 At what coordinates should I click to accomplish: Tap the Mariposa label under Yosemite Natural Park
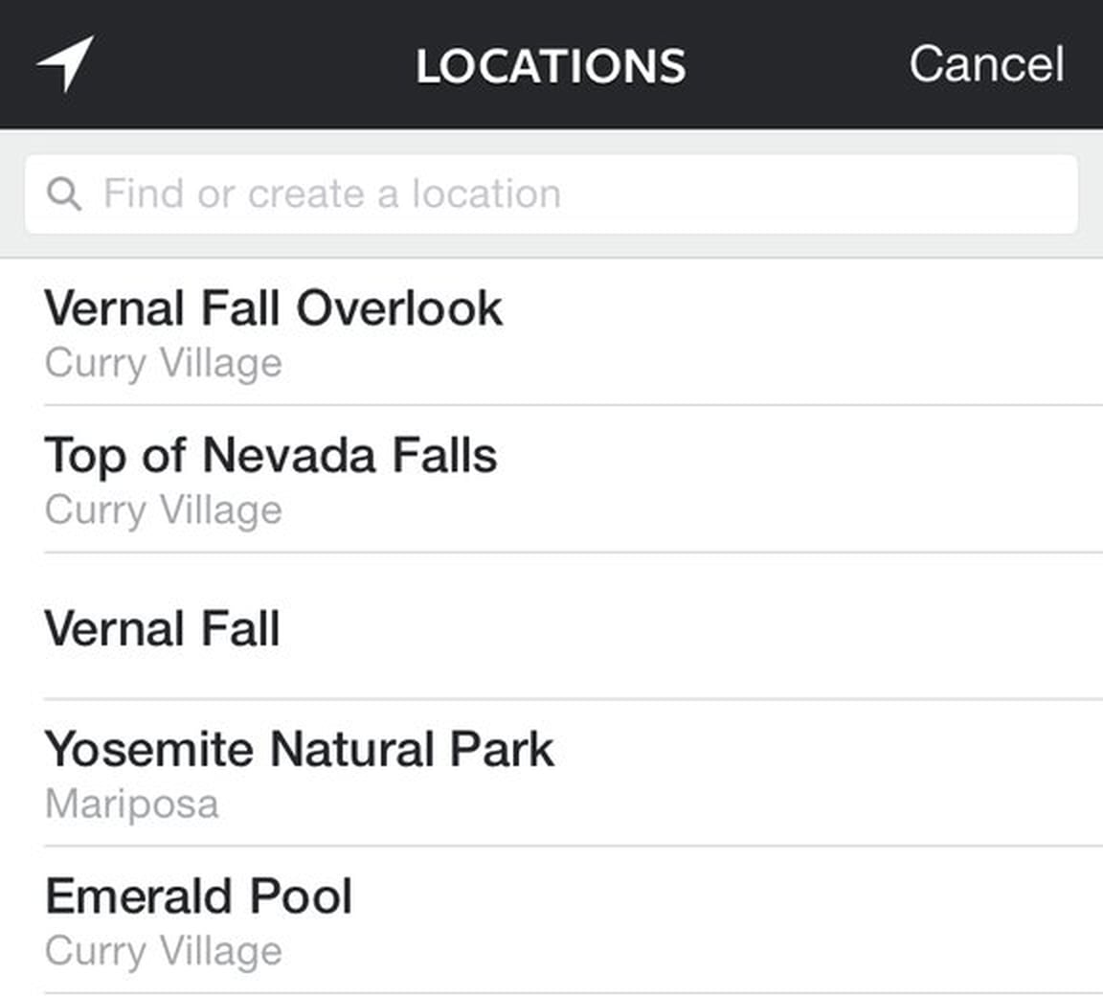[x=130, y=805]
